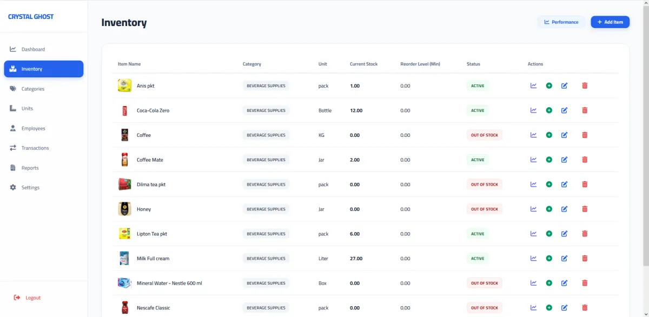Edit the Coffee inventory item

tap(564, 135)
